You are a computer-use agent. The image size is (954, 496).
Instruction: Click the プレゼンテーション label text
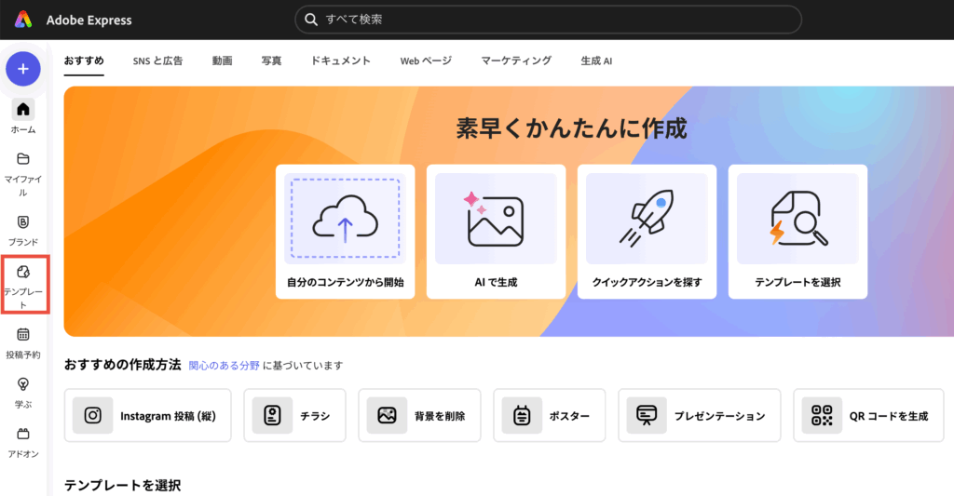coord(720,416)
